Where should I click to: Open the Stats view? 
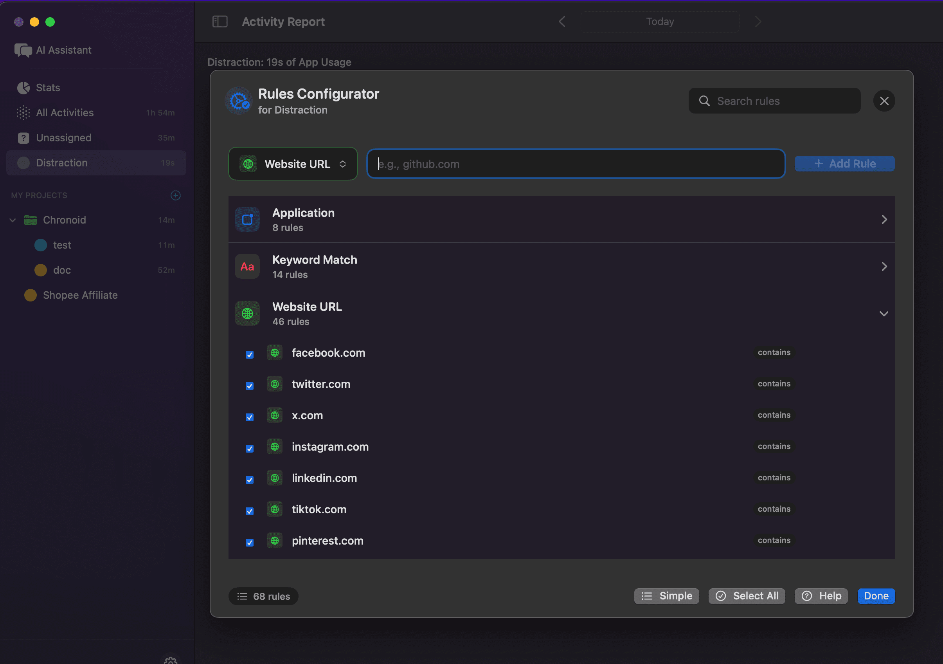pos(23,88)
